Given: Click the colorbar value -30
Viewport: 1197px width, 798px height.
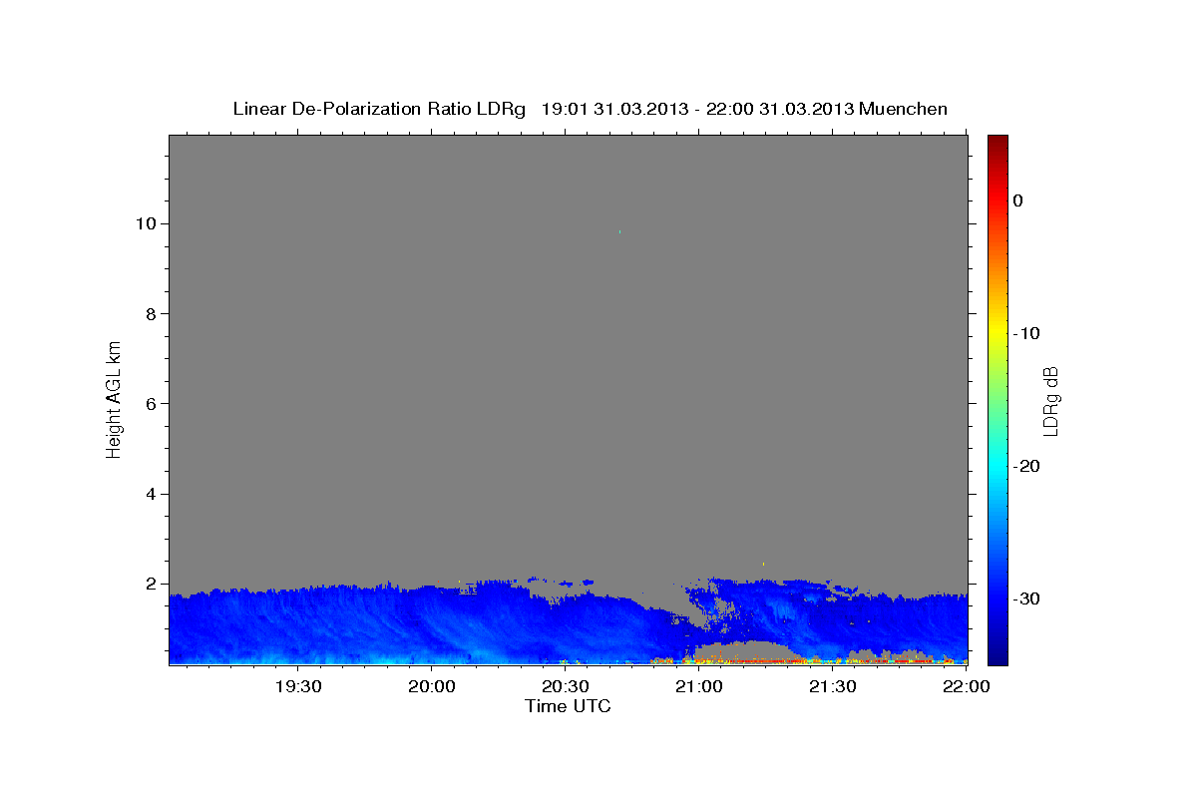Looking at the screenshot, I should [x=1026, y=598].
